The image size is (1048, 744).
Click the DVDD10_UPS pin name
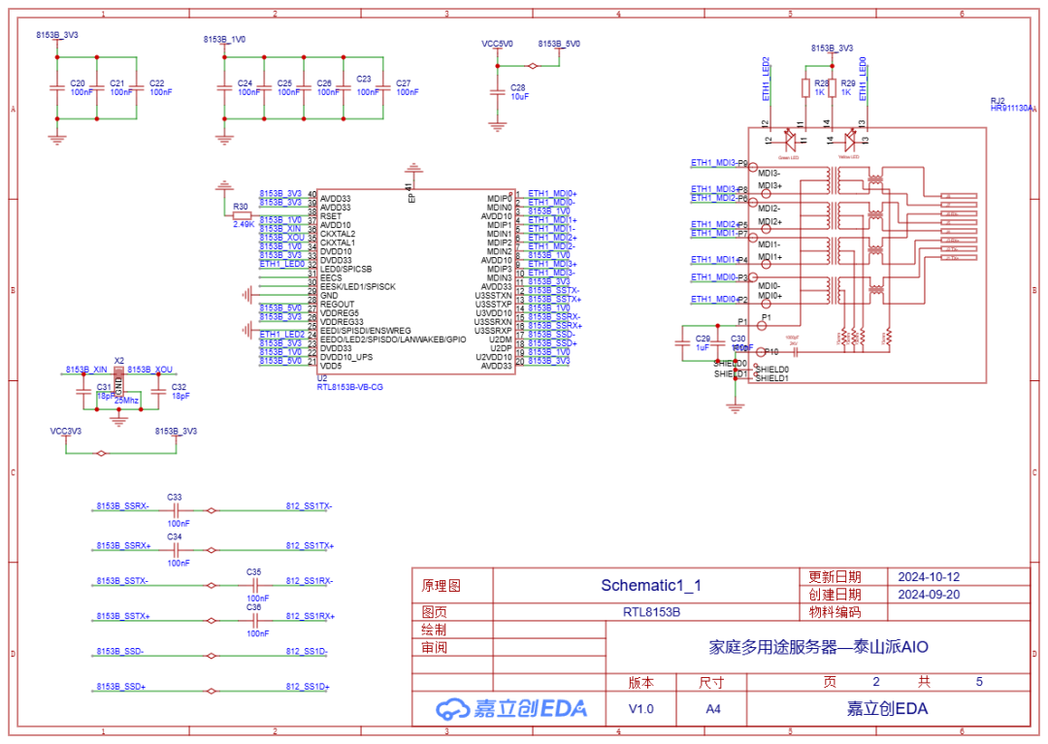click(346, 357)
